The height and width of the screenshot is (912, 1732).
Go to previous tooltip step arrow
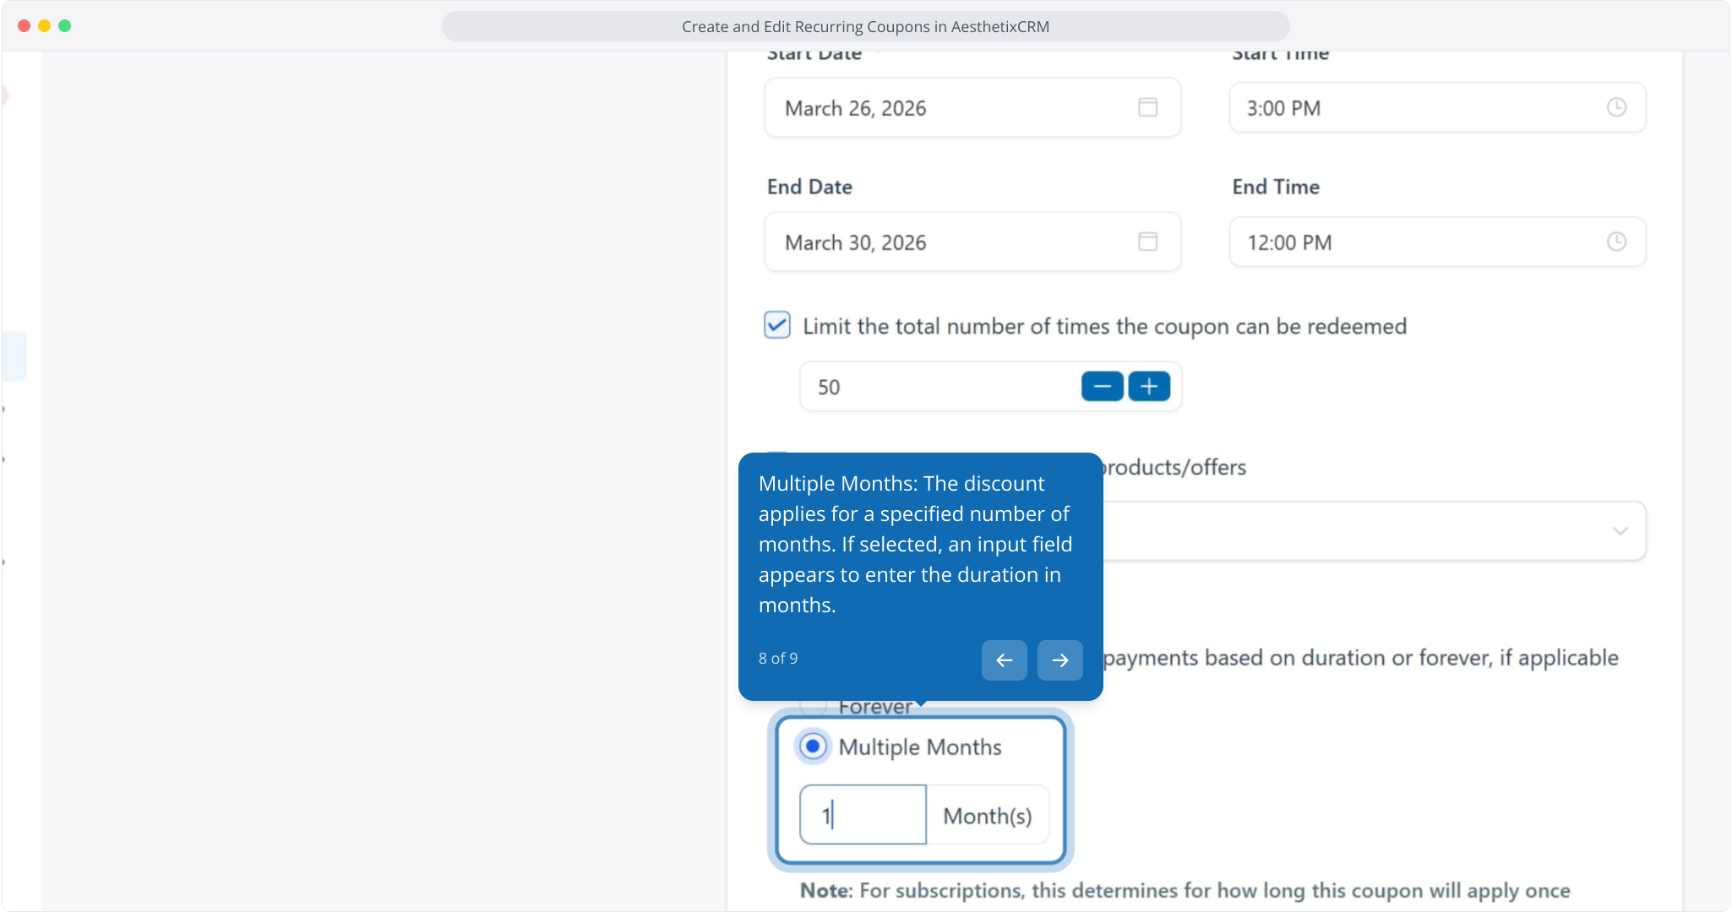click(1004, 660)
